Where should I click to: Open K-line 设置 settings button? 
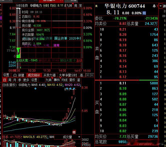(34, 80)
